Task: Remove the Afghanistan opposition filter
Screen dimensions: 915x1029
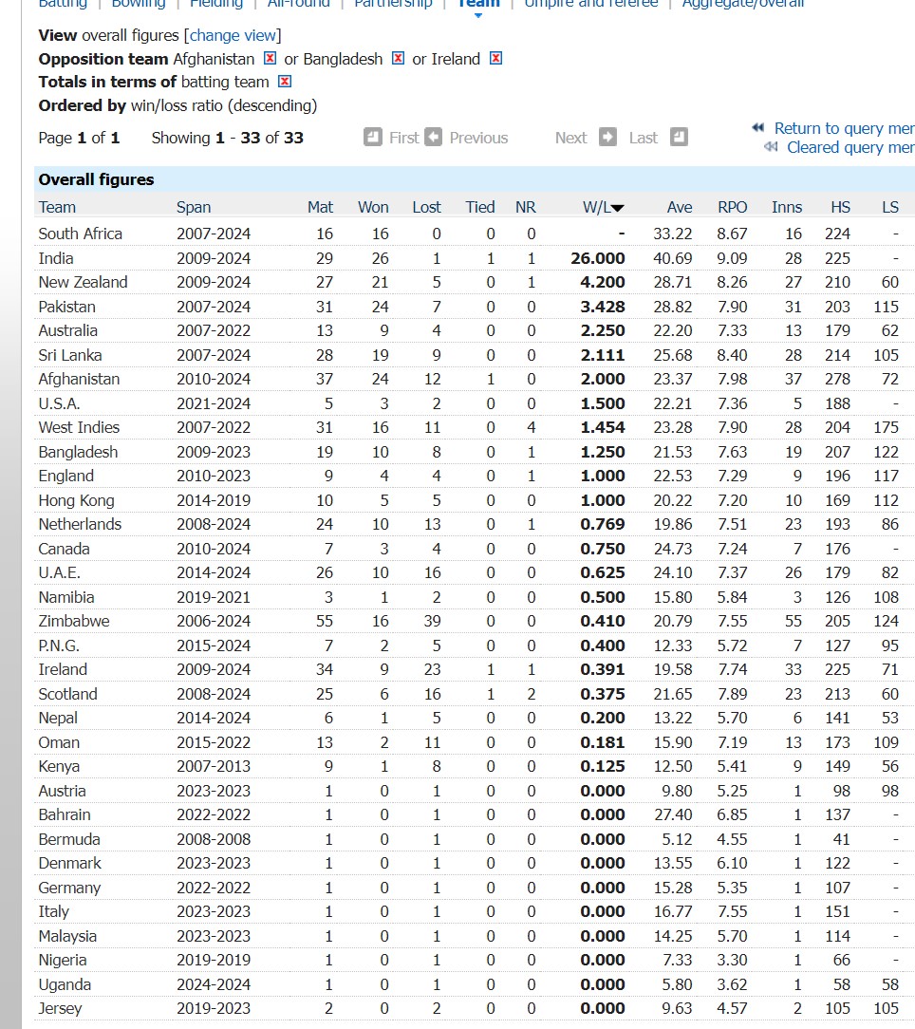Action: [x=270, y=59]
